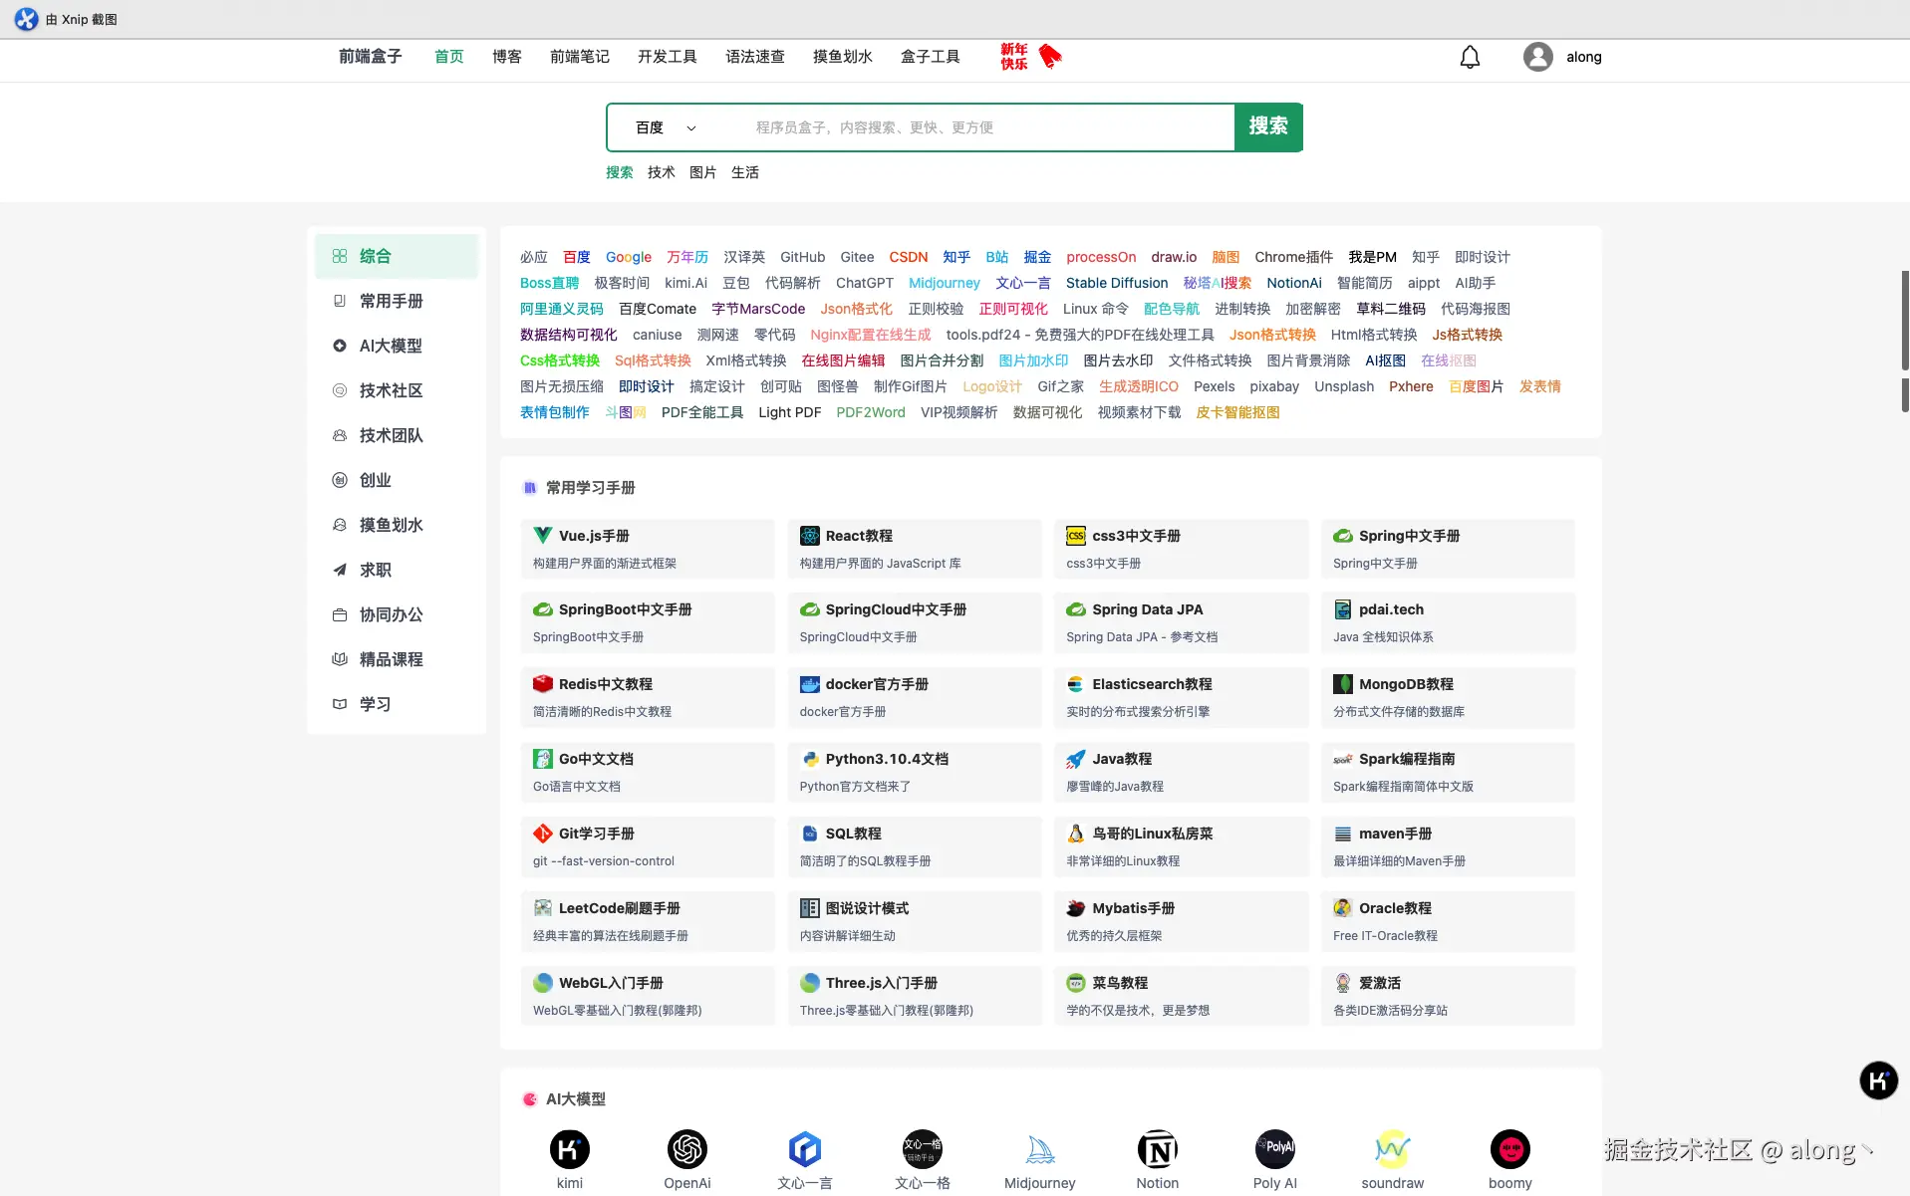Select the 图片 search category tab

coord(703,172)
